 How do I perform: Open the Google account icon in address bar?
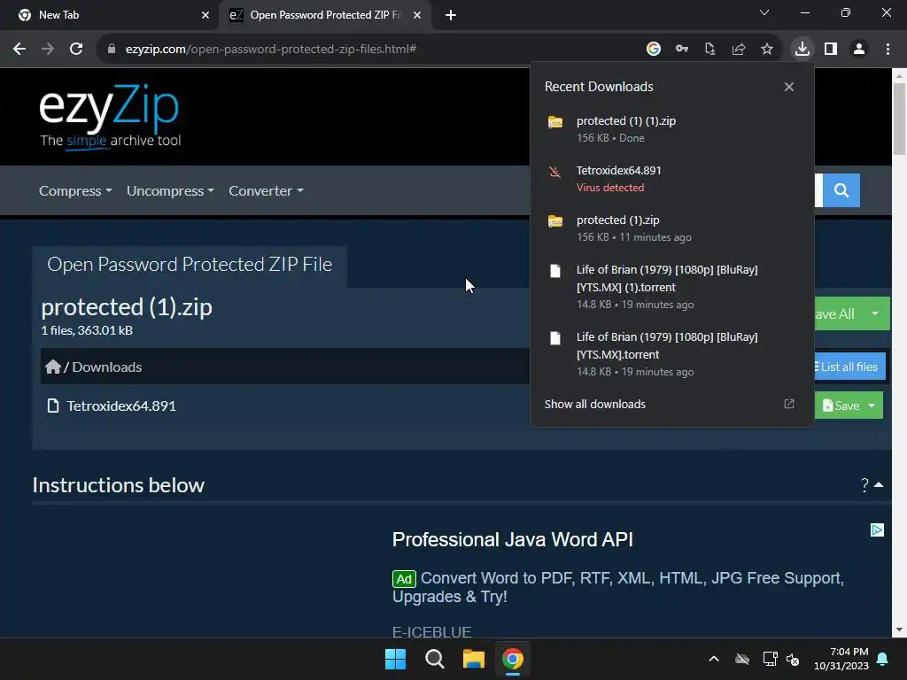(653, 50)
